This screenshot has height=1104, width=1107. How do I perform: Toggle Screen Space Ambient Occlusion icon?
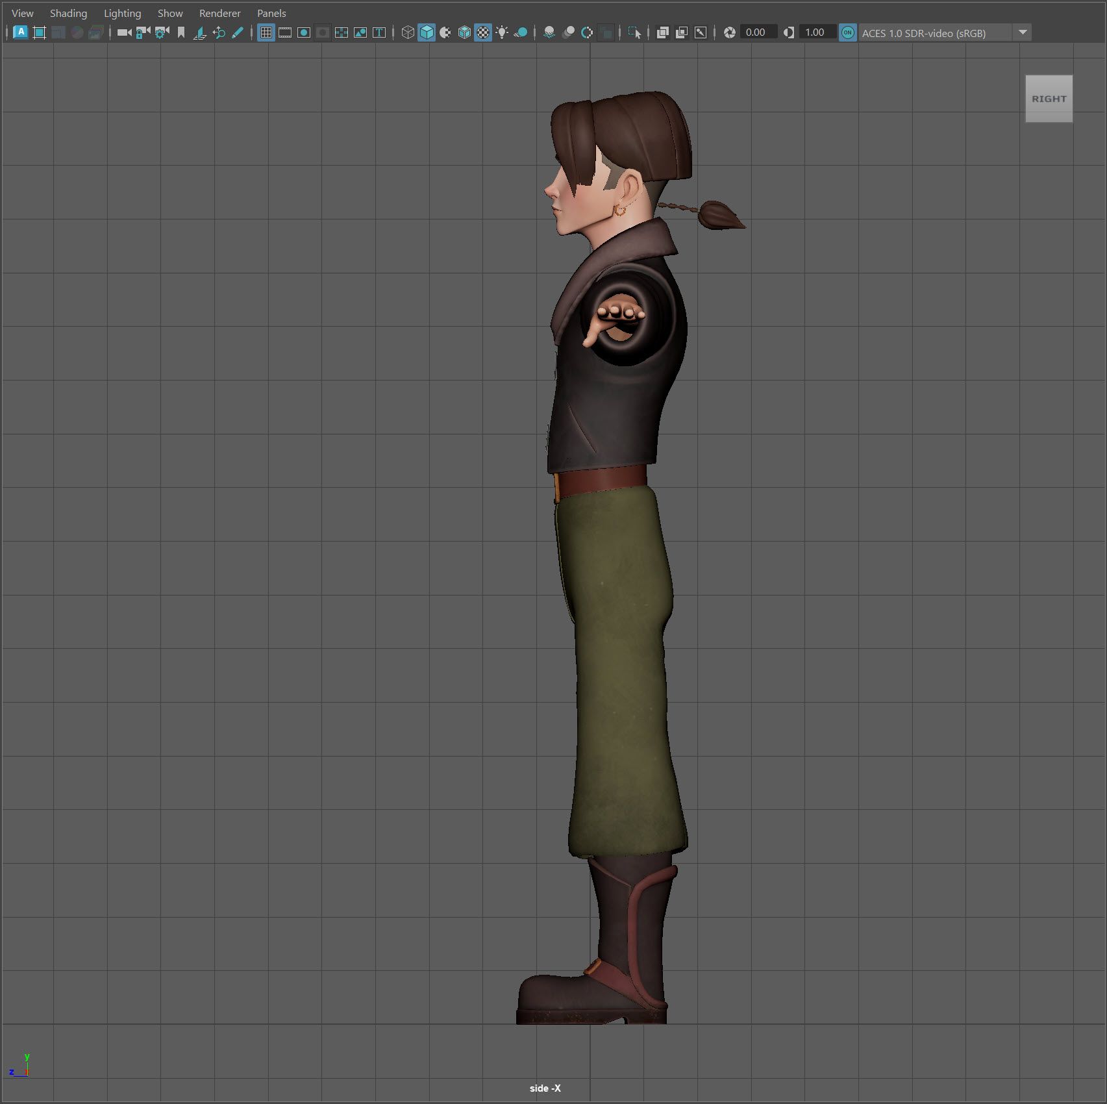[549, 32]
